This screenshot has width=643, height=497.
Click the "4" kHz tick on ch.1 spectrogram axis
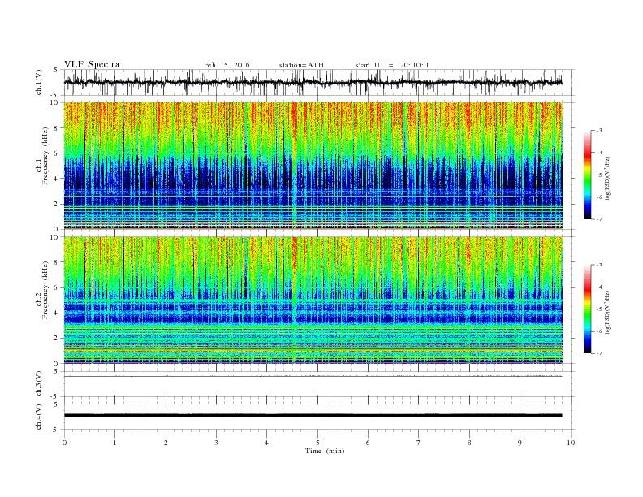coord(57,179)
